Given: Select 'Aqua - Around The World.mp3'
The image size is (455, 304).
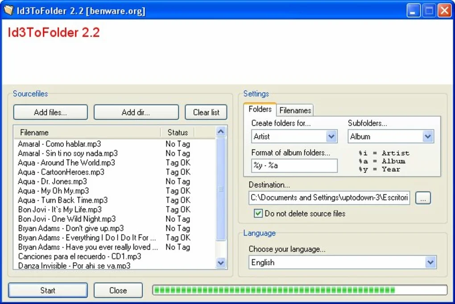Looking at the screenshot, I should [66, 162].
